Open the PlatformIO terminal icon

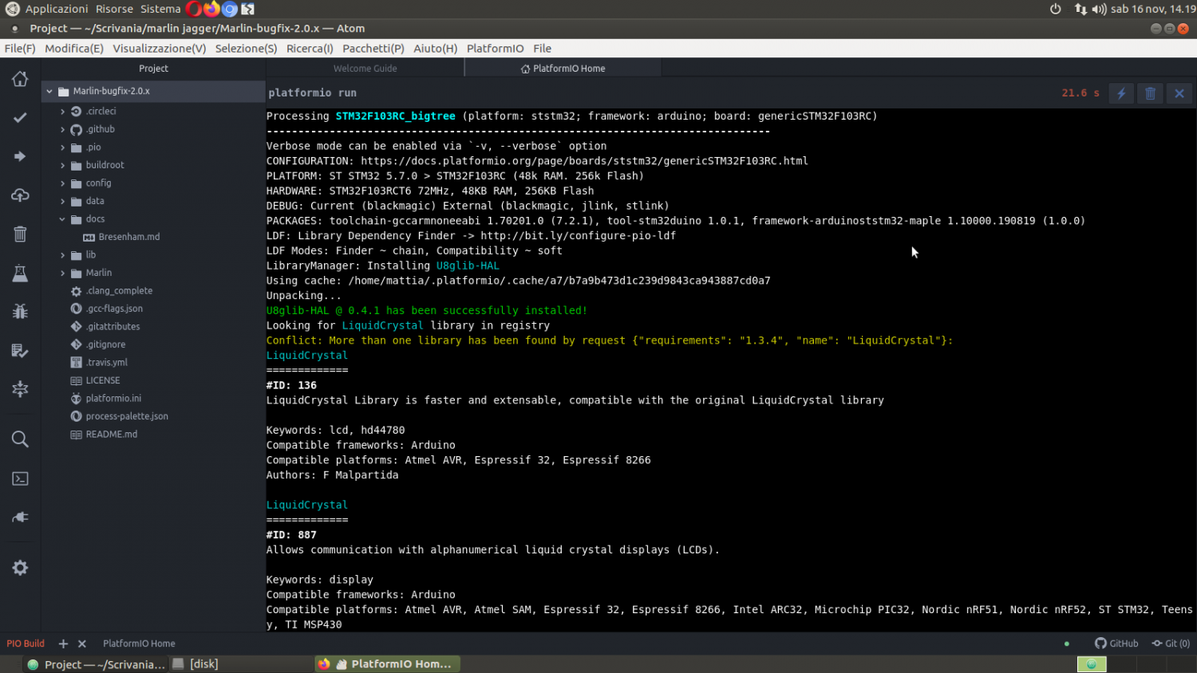click(20, 478)
